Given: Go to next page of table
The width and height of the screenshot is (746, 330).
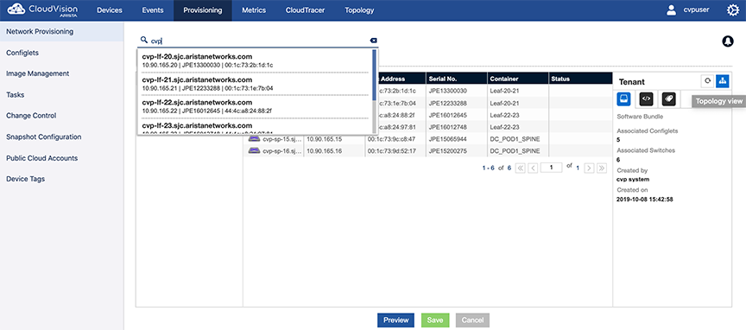Looking at the screenshot, I should pyautogui.click(x=589, y=168).
